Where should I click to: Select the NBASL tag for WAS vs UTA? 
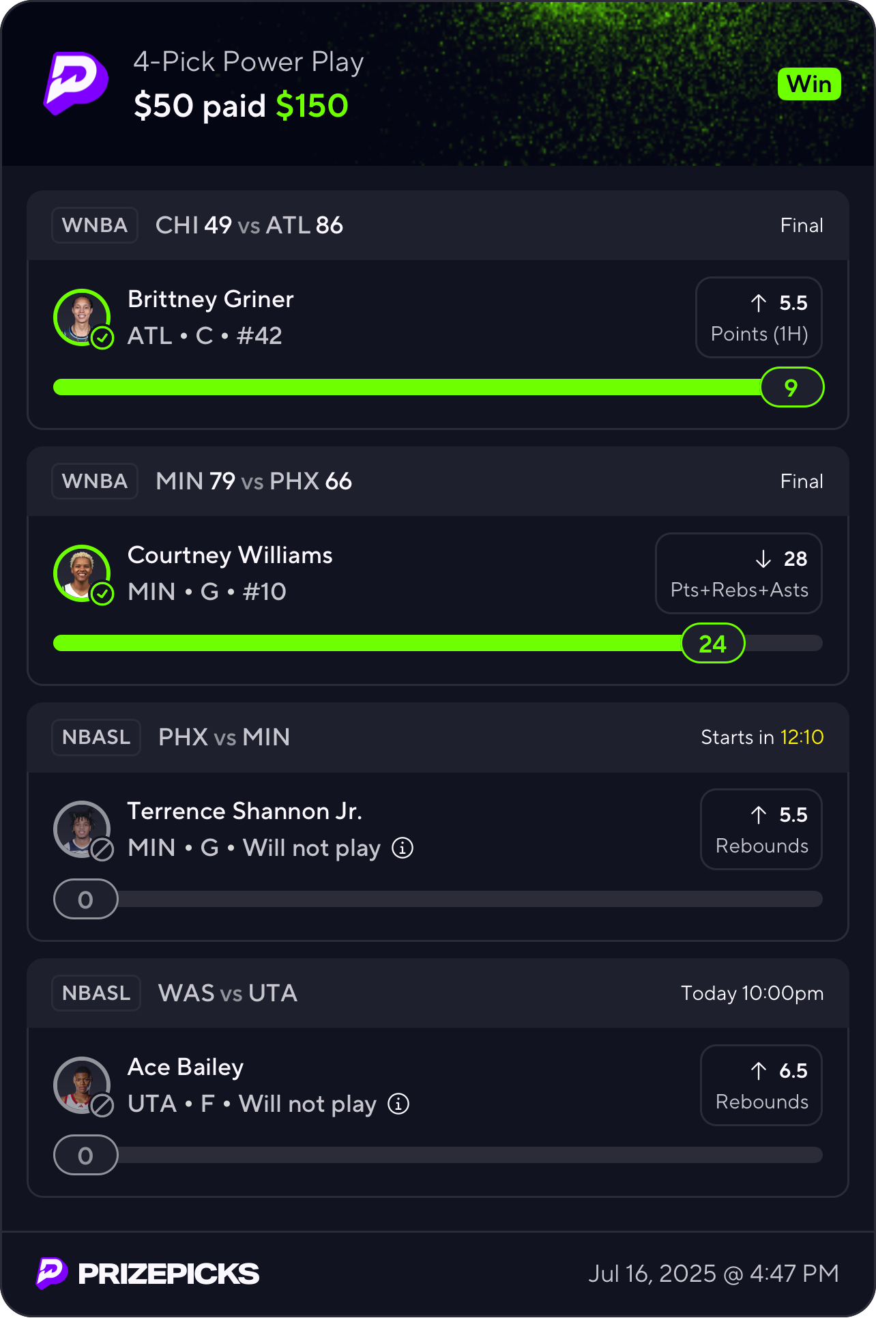(x=96, y=993)
